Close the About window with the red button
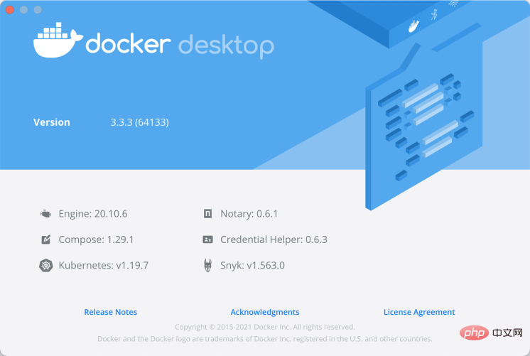The height and width of the screenshot is (356, 530). [x=10, y=10]
